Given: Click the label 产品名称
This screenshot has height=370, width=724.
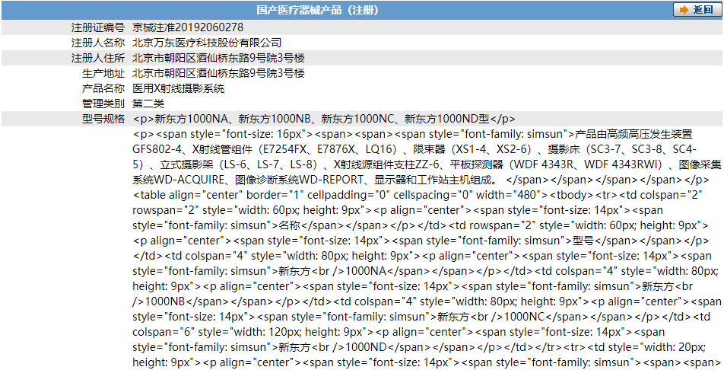Looking at the screenshot, I should 103,88.
